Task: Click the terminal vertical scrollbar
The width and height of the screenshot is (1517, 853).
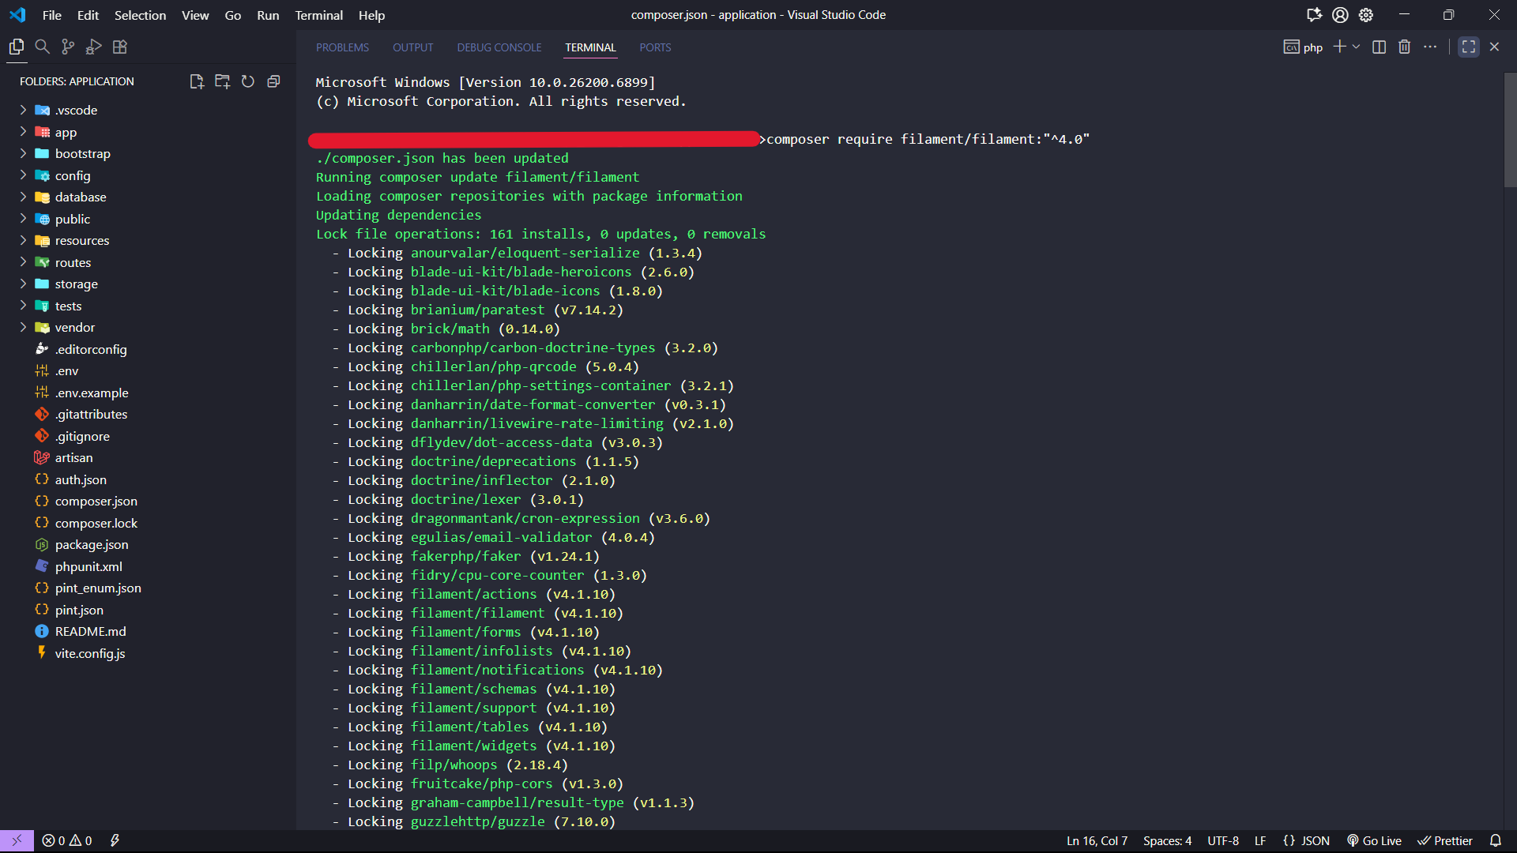Action: click(1509, 130)
